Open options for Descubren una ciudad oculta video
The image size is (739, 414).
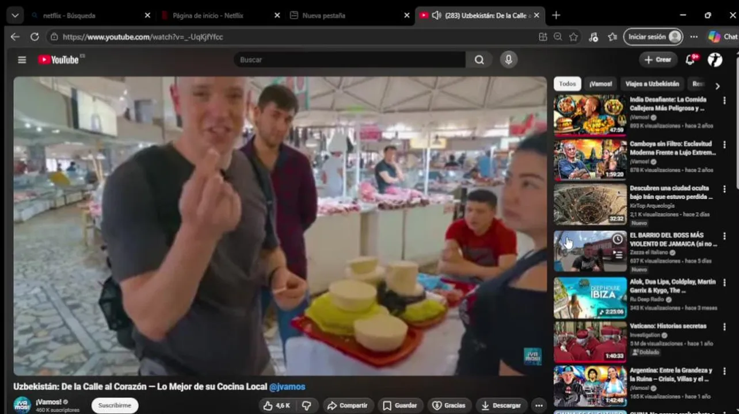point(725,189)
